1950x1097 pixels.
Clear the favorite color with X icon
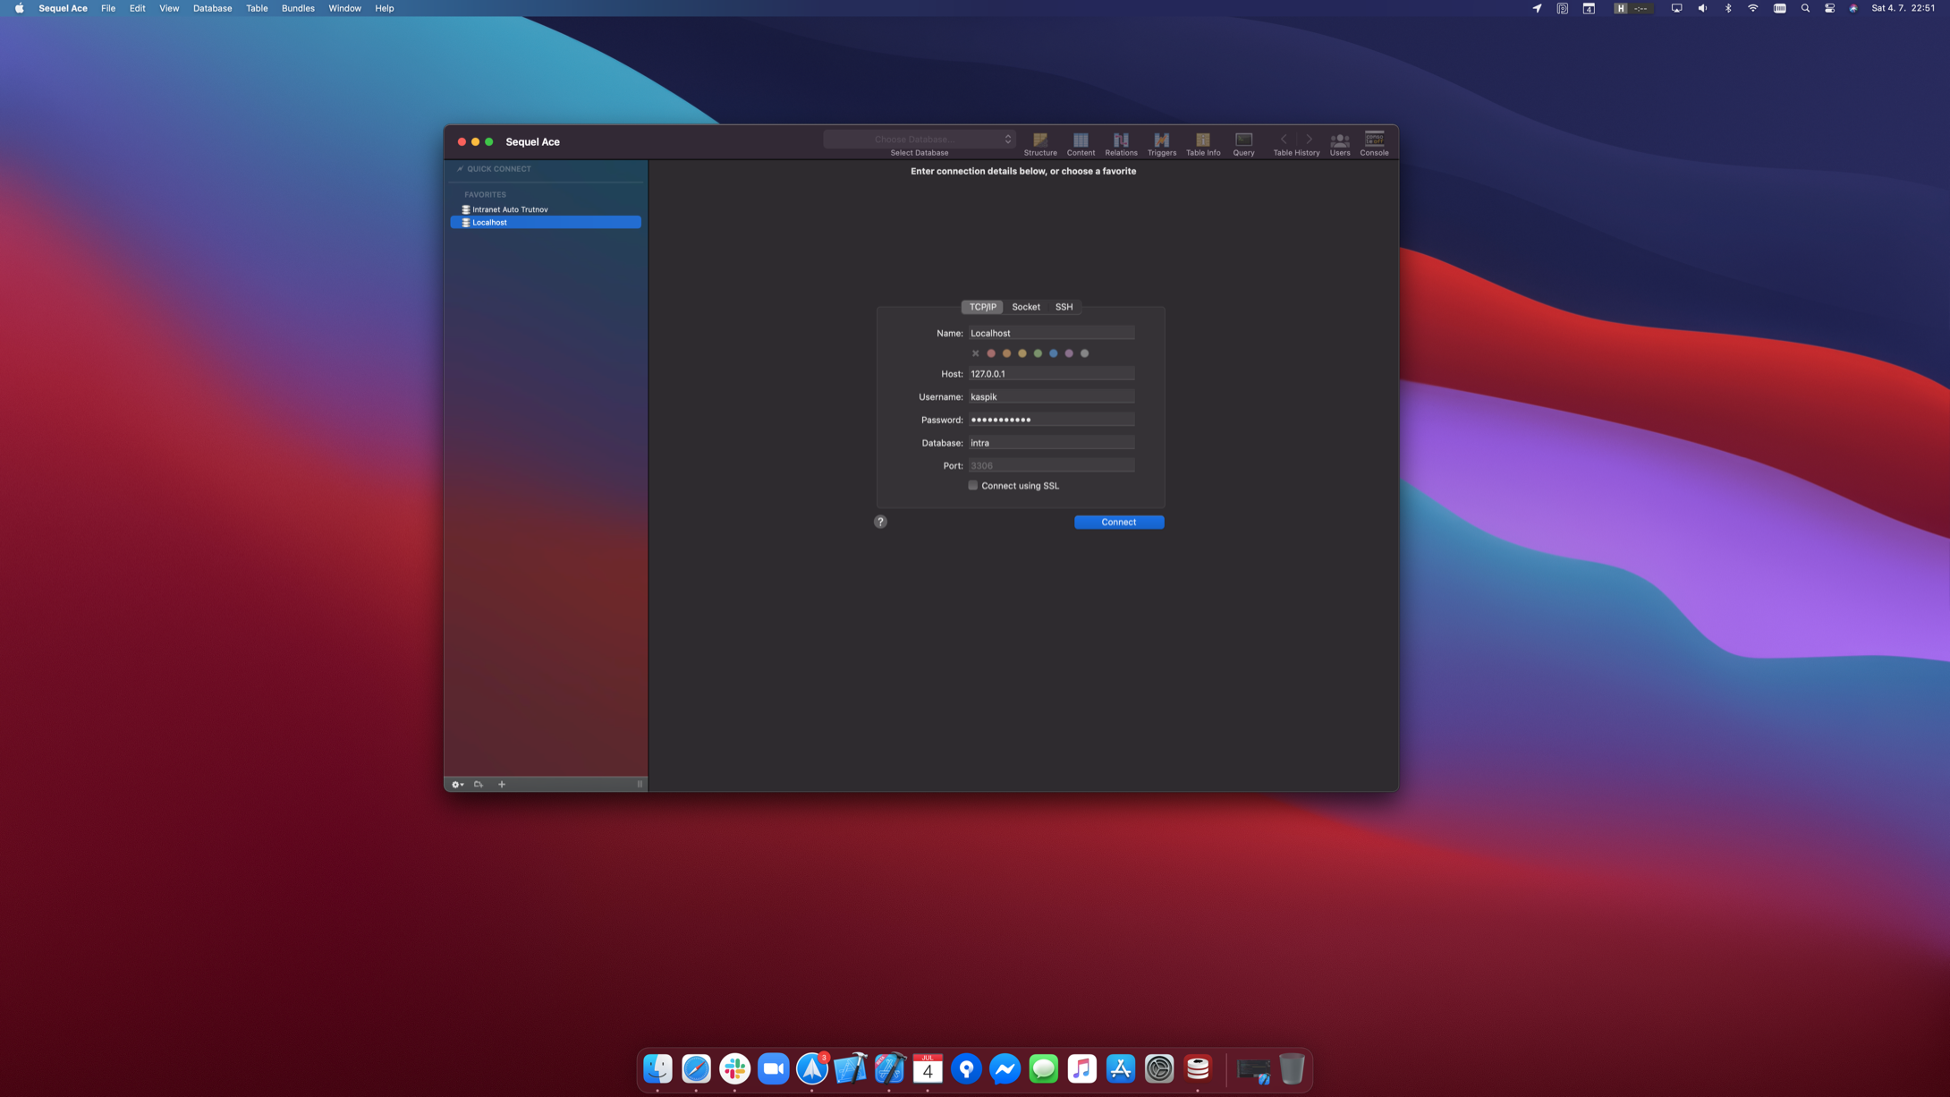(975, 353)
